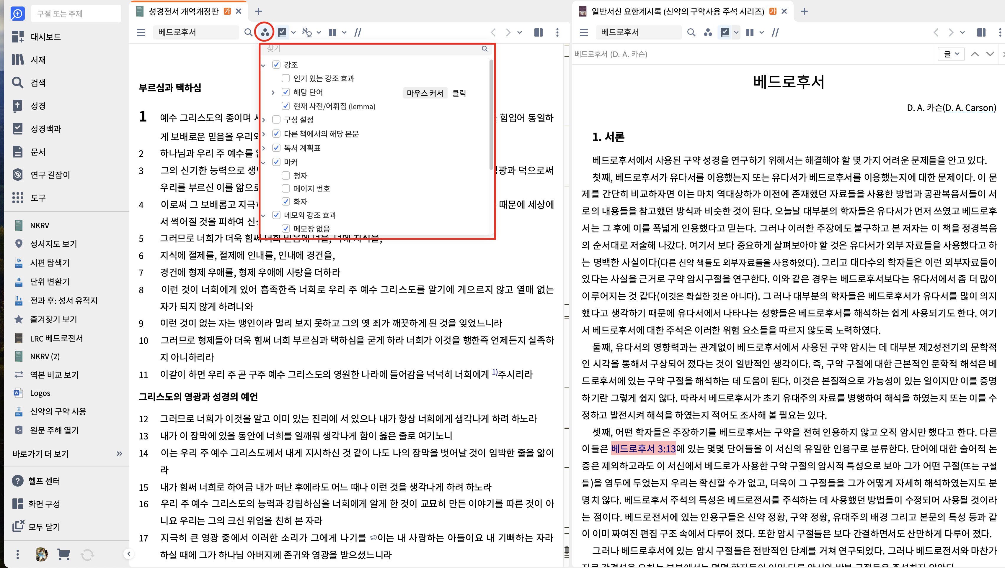Image resolution: width=1005 pixels, height=568 pixels.
Task: Enable the 구성 설정 checkbox
Action: coord(276,119)
